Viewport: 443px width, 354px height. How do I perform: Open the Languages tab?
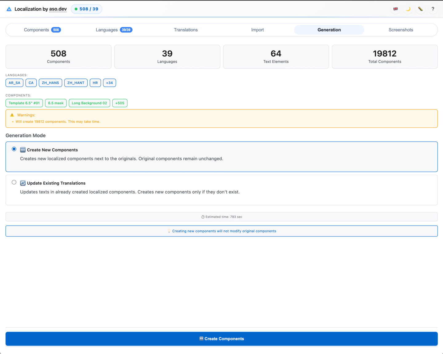click(114, 30)
